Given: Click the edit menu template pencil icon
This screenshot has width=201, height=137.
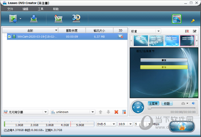Looking at the screenshot, I should pyautogui.click(x=194, y=31).
